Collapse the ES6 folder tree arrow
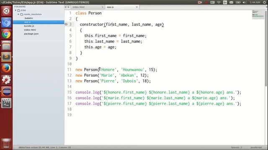Viewport: 268px width, 150px height. 15,10
